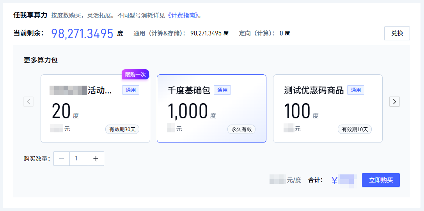The height and width of the screenshot is (211, 424).
Task: Click the 永久有效 validity label
Action: point(241,129)
